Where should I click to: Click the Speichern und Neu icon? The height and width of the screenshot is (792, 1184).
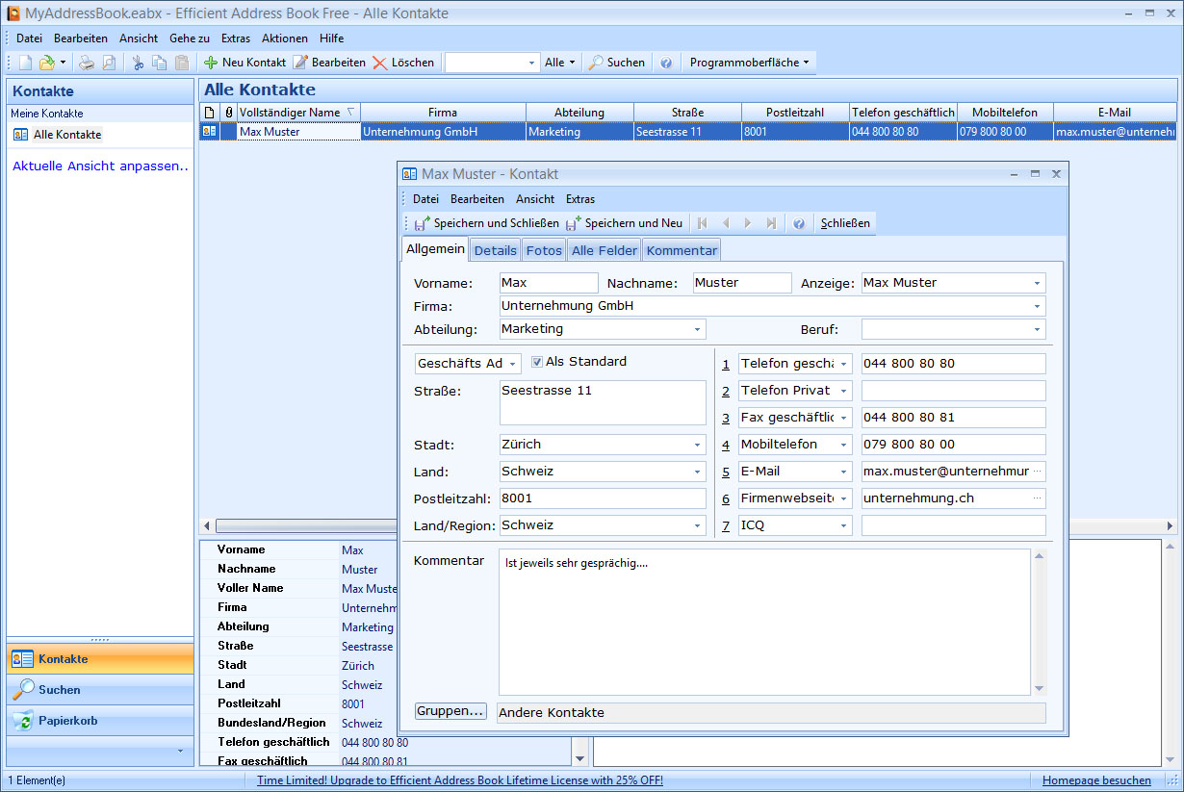[x=574, y=223]
